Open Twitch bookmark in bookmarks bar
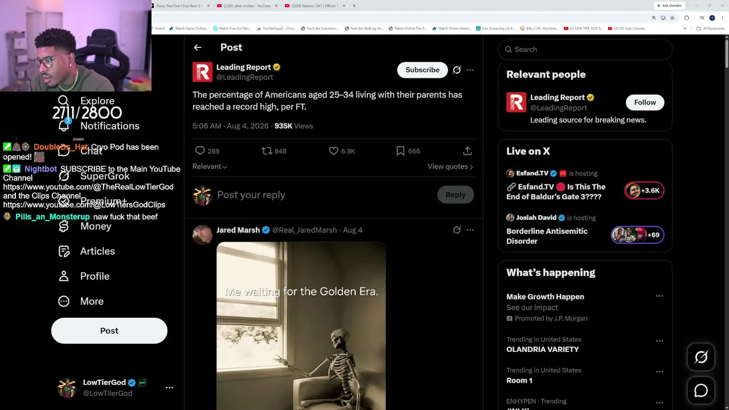The width and height of the screenshot is (729, 410). tap(159, 28)
